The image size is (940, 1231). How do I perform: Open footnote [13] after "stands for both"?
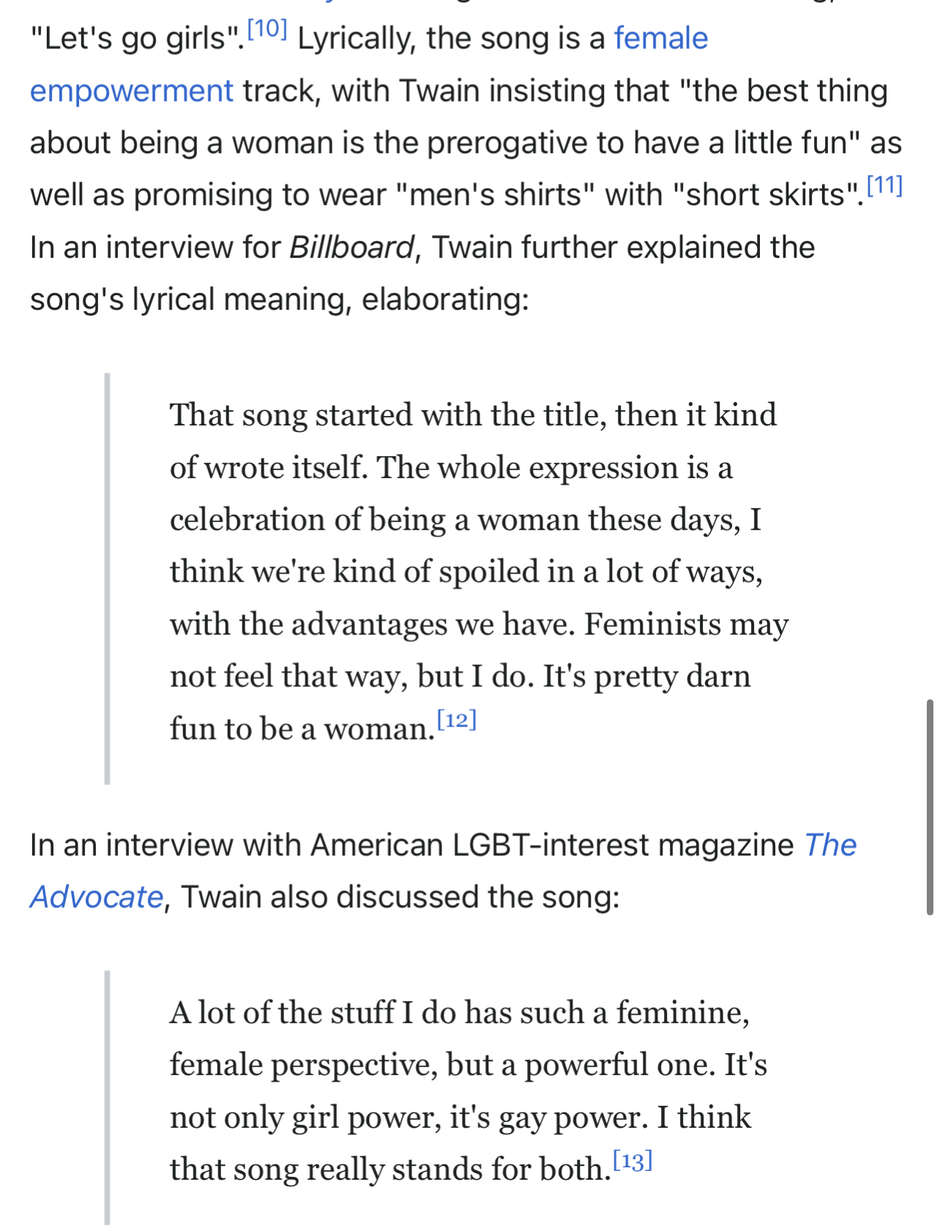pos(633,1161)
